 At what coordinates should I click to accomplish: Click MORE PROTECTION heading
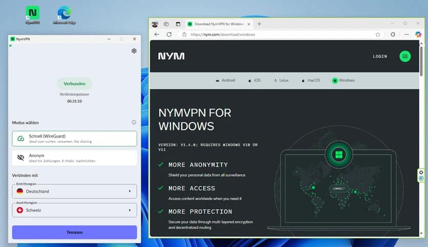point(200,212)
